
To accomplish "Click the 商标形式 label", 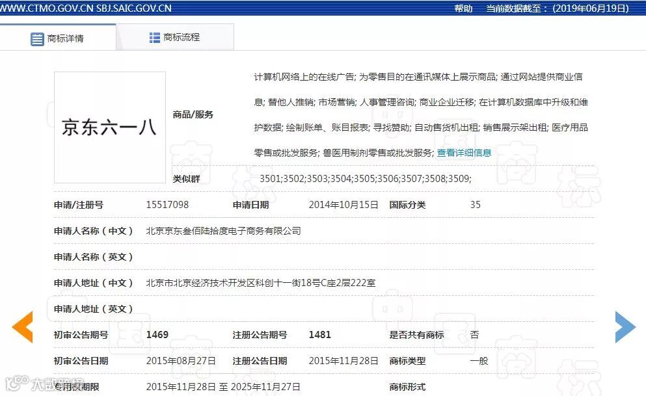I will point(407,387).
